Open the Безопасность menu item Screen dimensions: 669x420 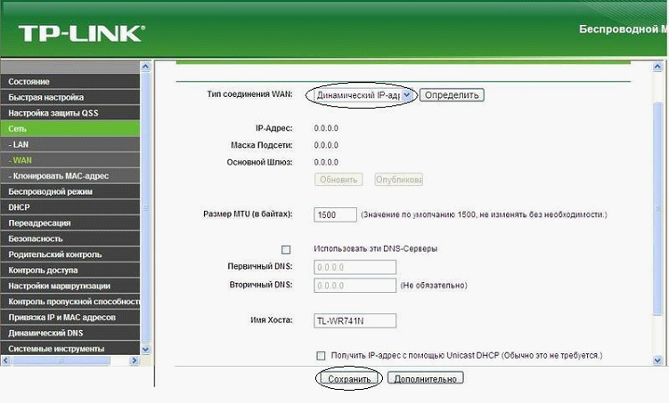[x=70, y=238]
